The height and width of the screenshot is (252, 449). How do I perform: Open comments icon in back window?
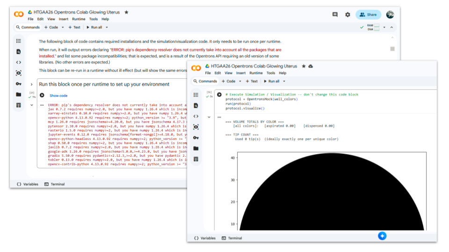click(x=335, y=14)
